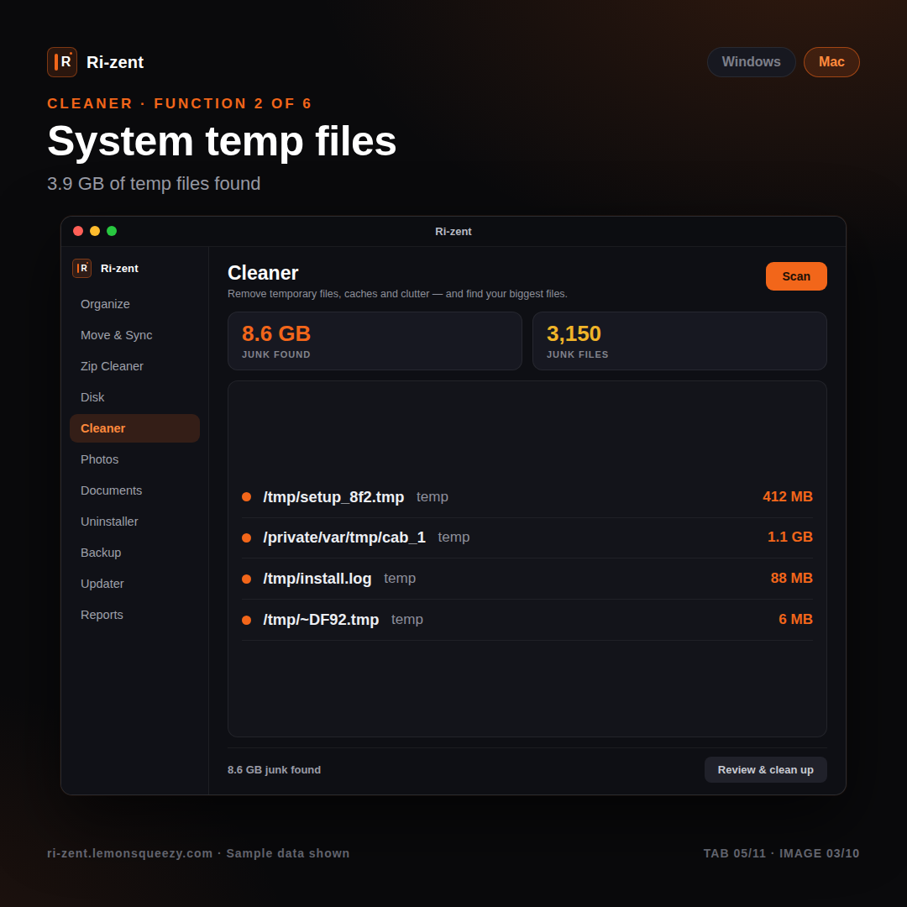Start a scan with the Scan button
The width and height of the screenshot is (907, 907).
click(796, 276)
